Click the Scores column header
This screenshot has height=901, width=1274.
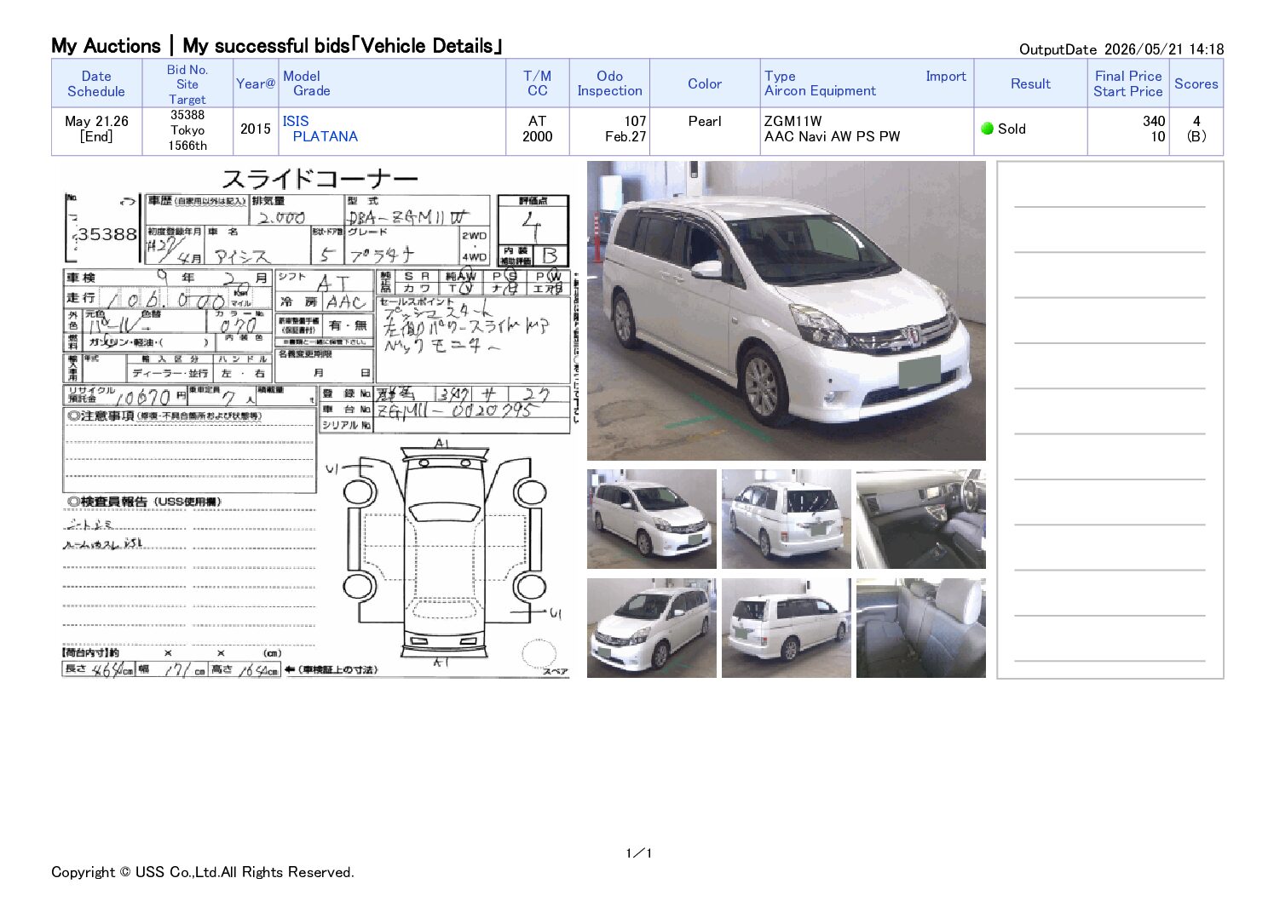[1196, 83]
